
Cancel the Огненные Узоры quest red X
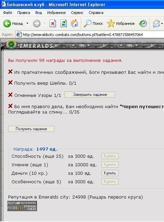point(10,95)
